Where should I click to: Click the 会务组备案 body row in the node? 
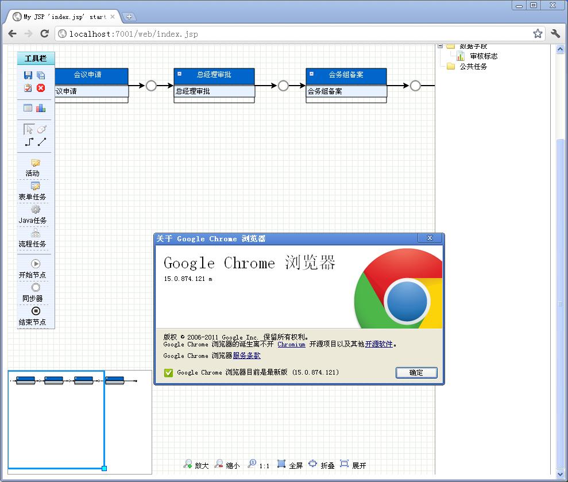coord(346,91)
